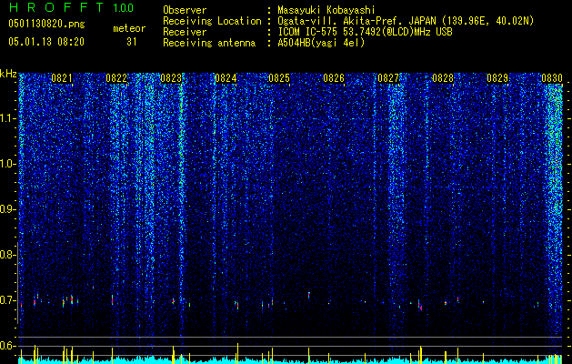Click the date stamp 05.01.13 08:20
The width and height of the screenshot is (572, 364).
click(46, 42)
